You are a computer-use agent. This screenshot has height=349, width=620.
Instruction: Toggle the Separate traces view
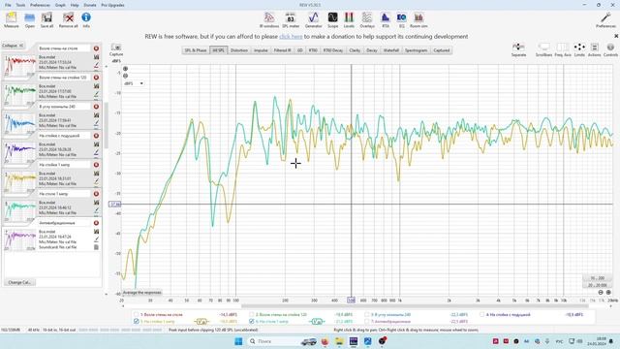(x=518, y=49)
